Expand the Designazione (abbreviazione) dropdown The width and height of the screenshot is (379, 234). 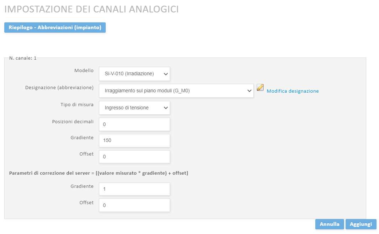[x=176, y=91]
